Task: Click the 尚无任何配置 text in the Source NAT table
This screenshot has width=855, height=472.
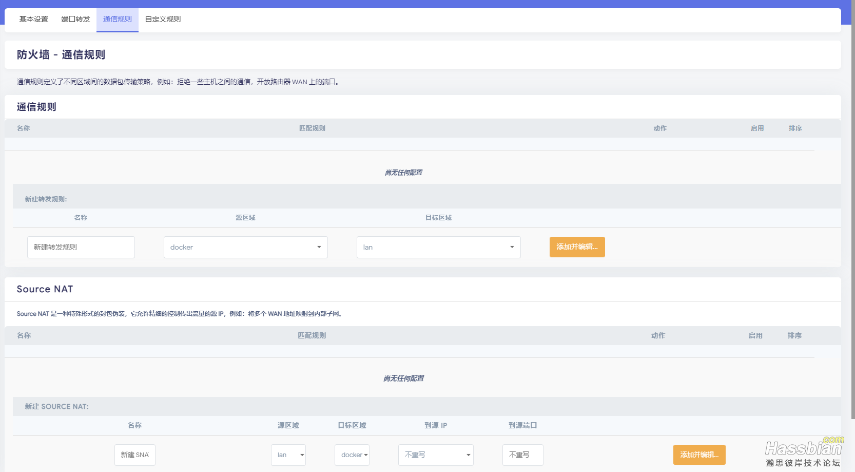Action: click(x=403, y=379)
